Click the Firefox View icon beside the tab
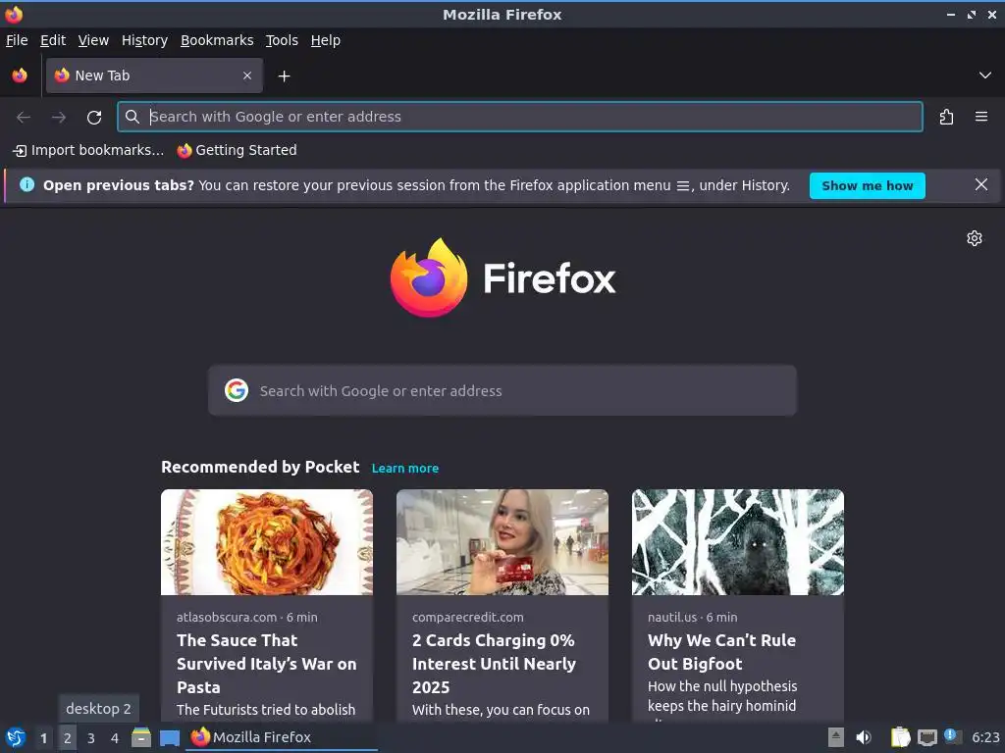Image resolution: width=1005 pixels, height=753 pixels. (x=20, y=75)
